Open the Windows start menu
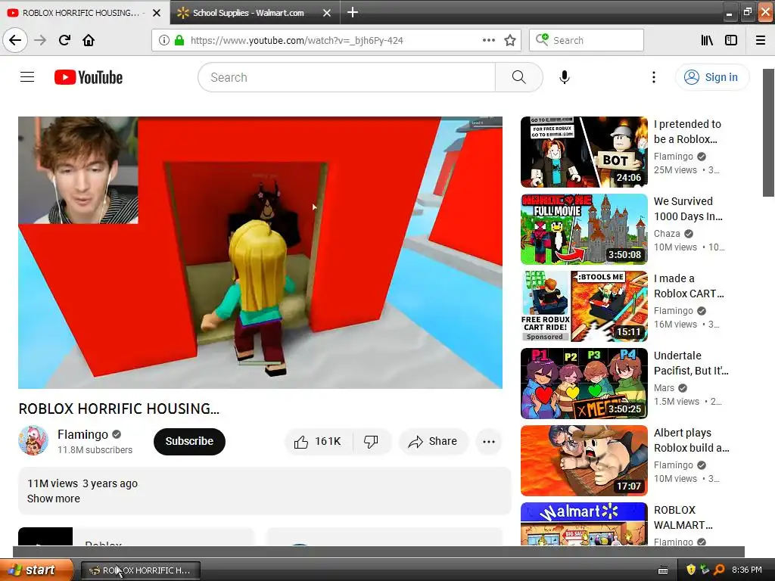775x581 pixels. [36, 570]
